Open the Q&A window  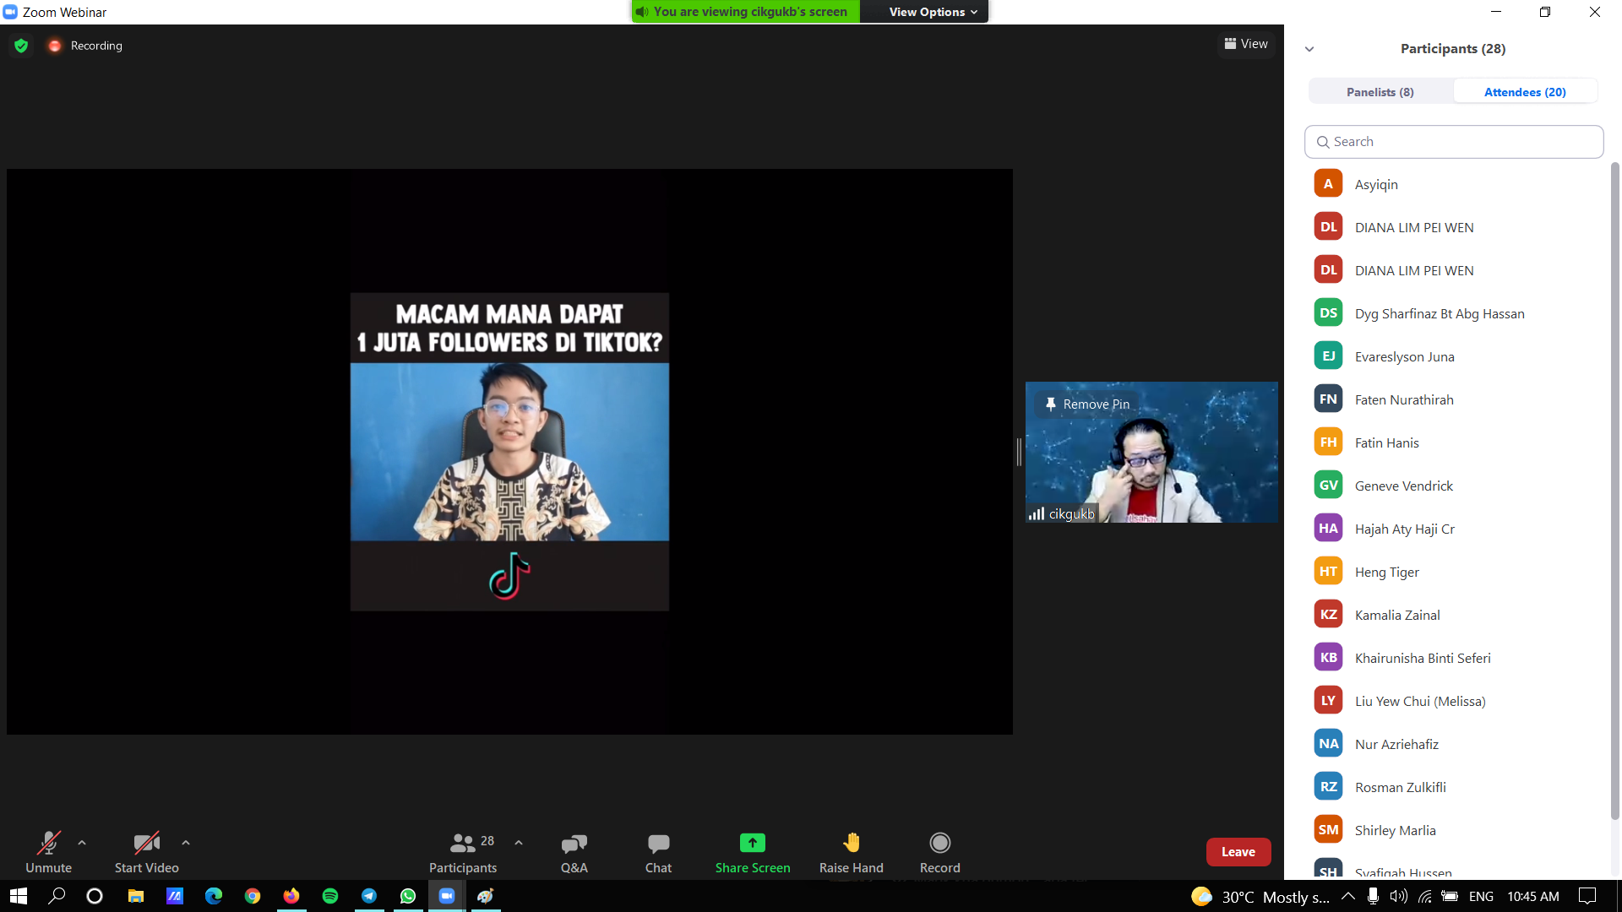(x=574, y=852)
